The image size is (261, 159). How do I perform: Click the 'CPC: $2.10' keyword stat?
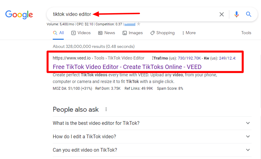point(85,24)
